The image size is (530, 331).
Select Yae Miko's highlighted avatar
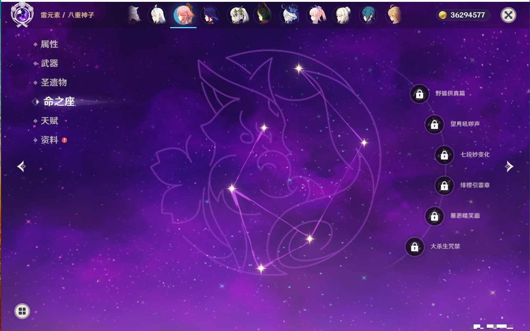pos(184,15)
